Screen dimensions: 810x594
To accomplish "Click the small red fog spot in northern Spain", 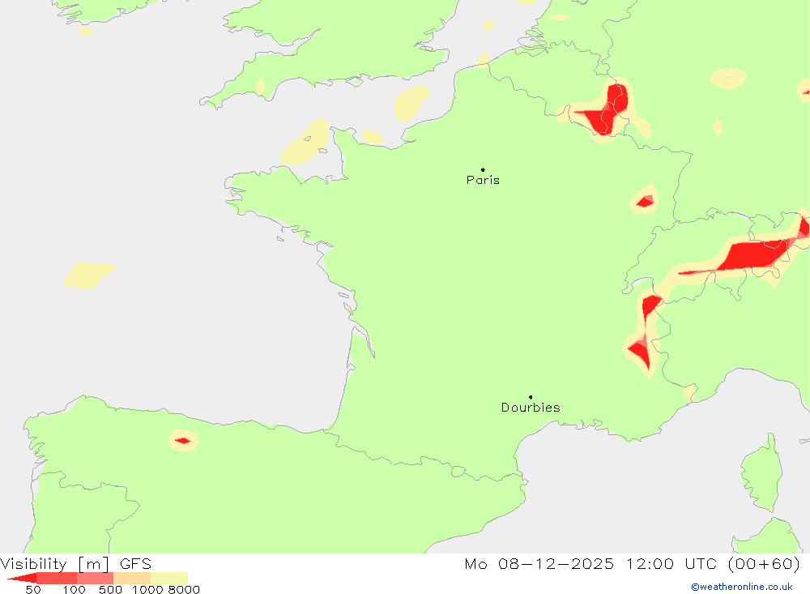I will [x=183, y=441].
